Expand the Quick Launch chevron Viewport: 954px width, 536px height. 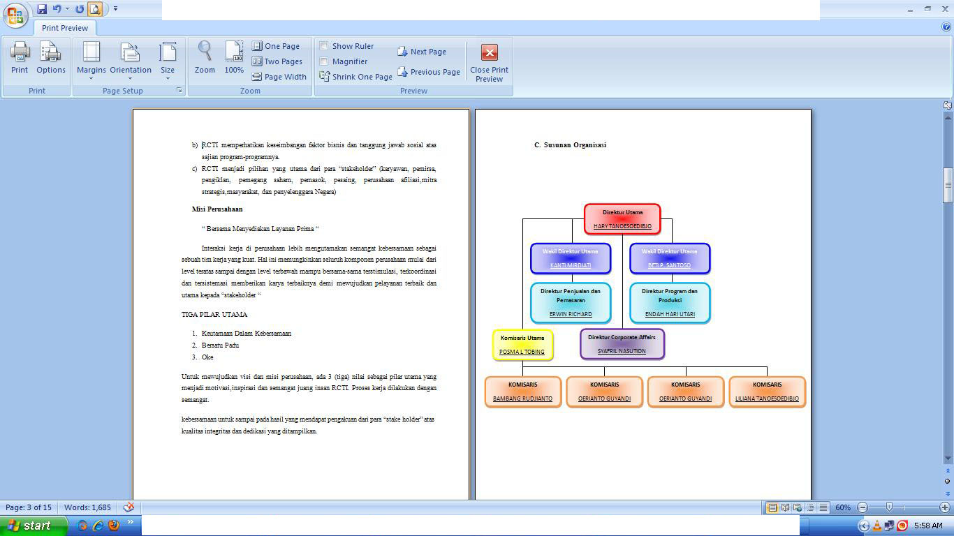click(x=130, y=522)
